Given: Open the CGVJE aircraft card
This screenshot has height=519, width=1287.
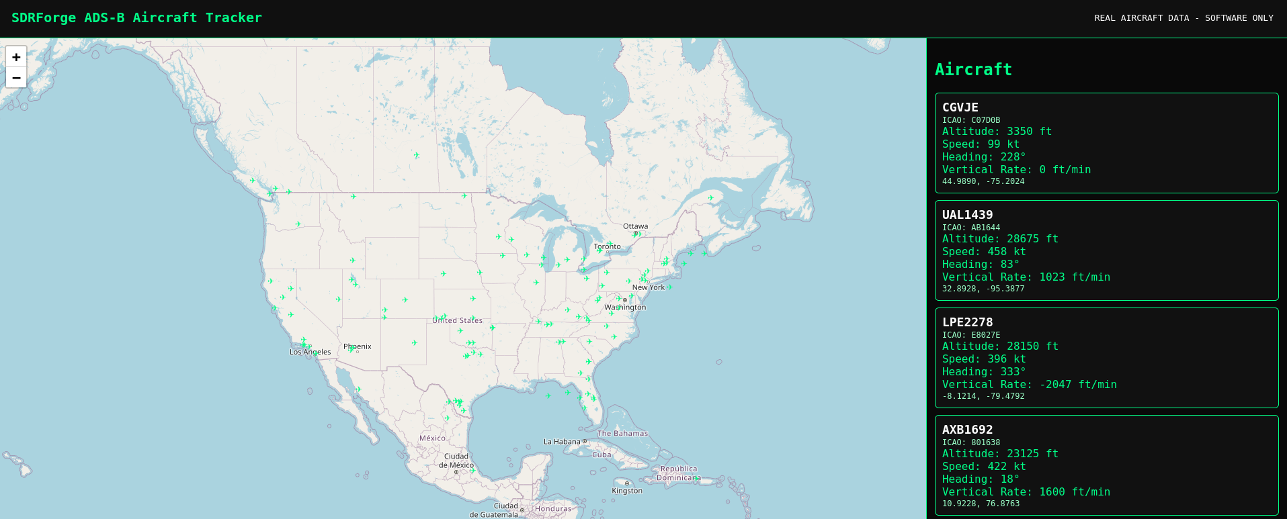Looking at the screenshot, I should click(1106, 143).
